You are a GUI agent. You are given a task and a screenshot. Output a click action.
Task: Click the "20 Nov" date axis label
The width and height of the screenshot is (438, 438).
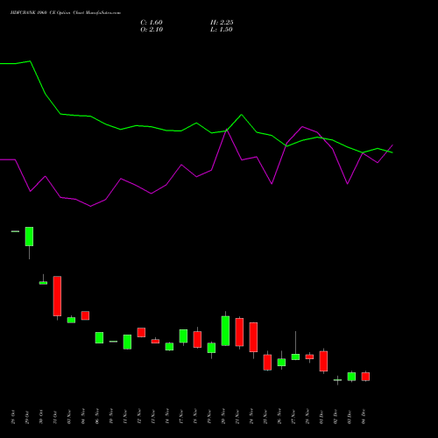[223, 417]
